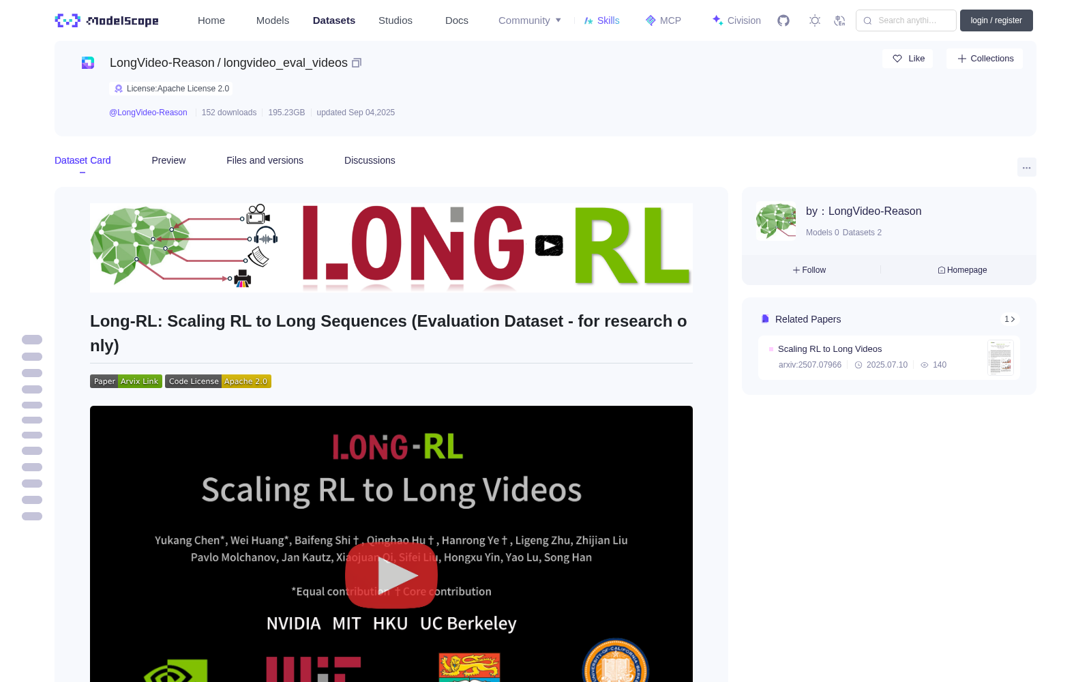Click the License: Apache License 2.0 tag
Screen dimensions: 1091x682
point(171,89)
